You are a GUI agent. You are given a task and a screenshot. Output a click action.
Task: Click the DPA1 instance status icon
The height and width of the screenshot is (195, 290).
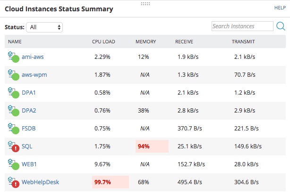13,93
